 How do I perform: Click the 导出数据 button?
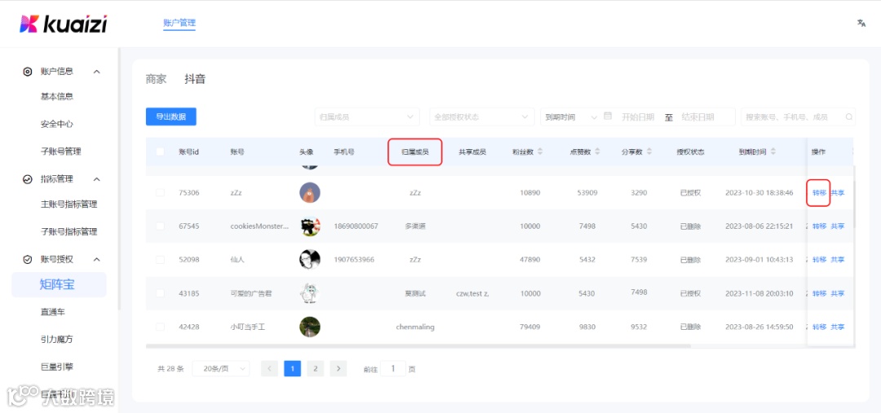170,116
